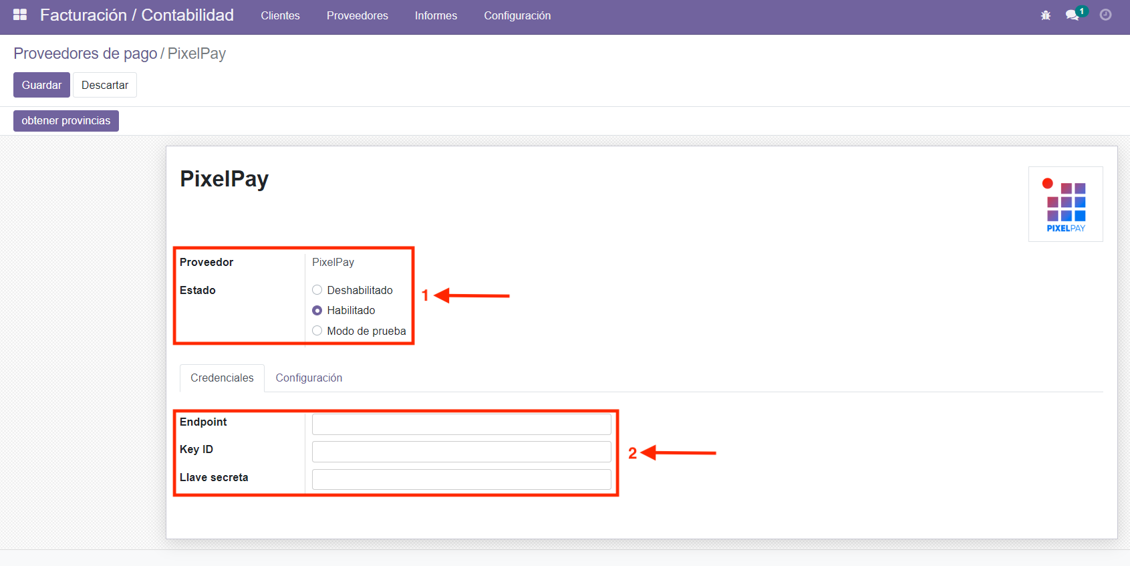
Task: Open the top Configuración menu
Action: tap(517, 15)
